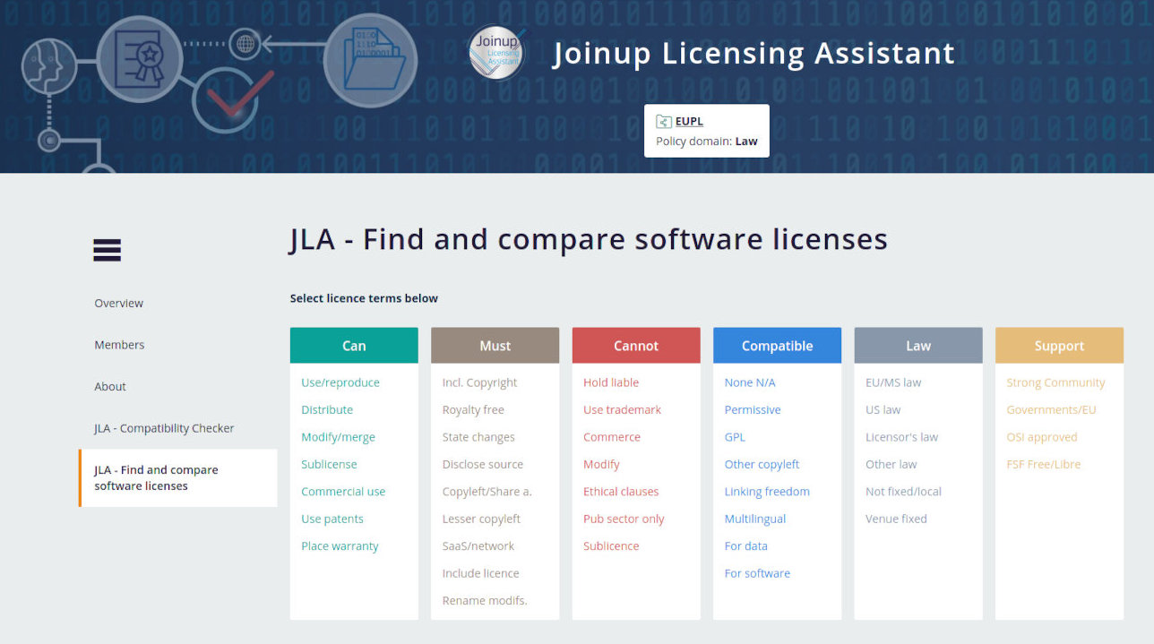Click the facing-profiles icon in the banner artwork

48,67
